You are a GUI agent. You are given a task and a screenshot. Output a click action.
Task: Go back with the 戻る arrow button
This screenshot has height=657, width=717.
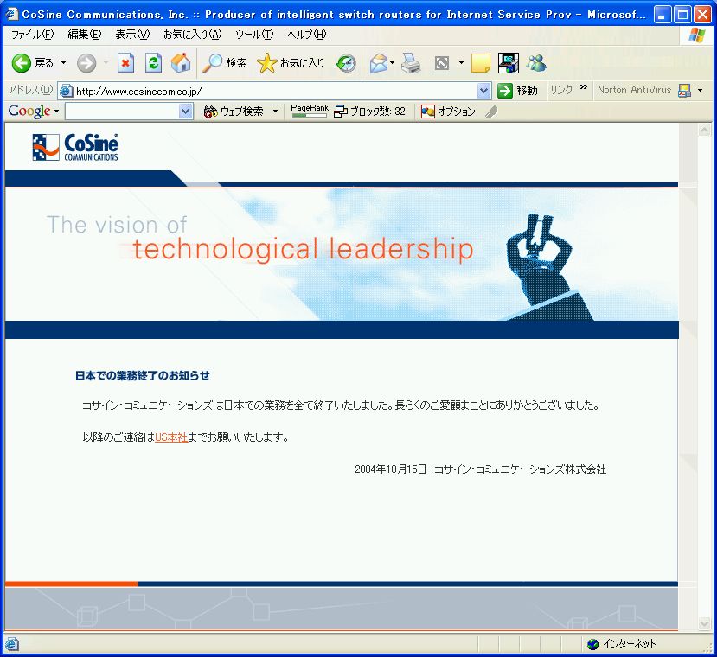32,62
